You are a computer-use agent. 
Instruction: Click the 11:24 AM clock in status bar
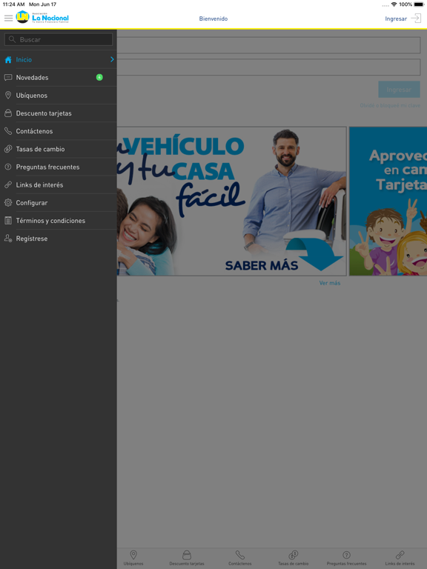coord(14,4)
